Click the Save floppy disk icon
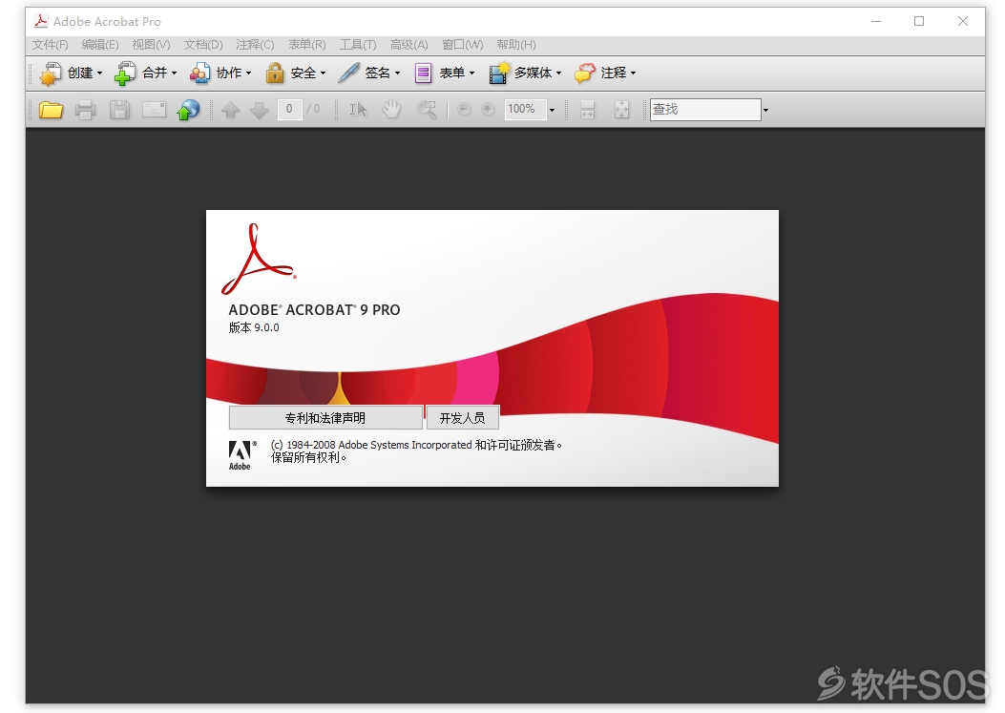 tap(120, 111)
